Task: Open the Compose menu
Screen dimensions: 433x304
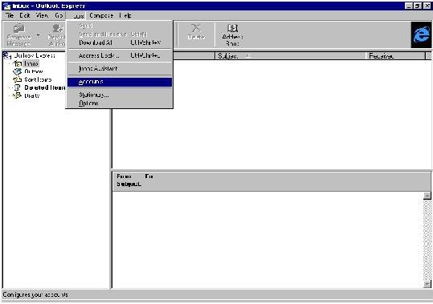Action: coord(101,15)
